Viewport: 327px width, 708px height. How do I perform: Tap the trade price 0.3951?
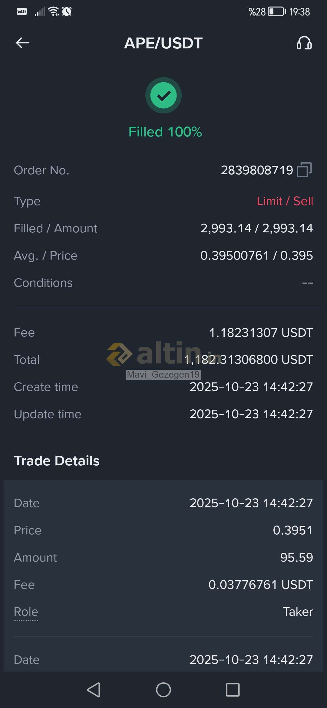(x=292, y=530)
